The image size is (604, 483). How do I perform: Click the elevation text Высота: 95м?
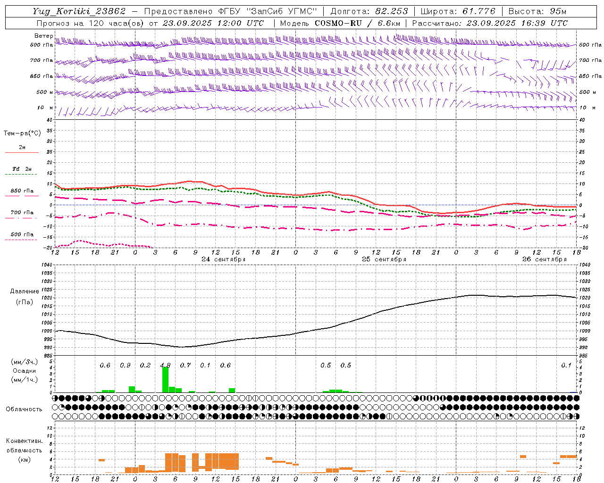pos(537,11)
